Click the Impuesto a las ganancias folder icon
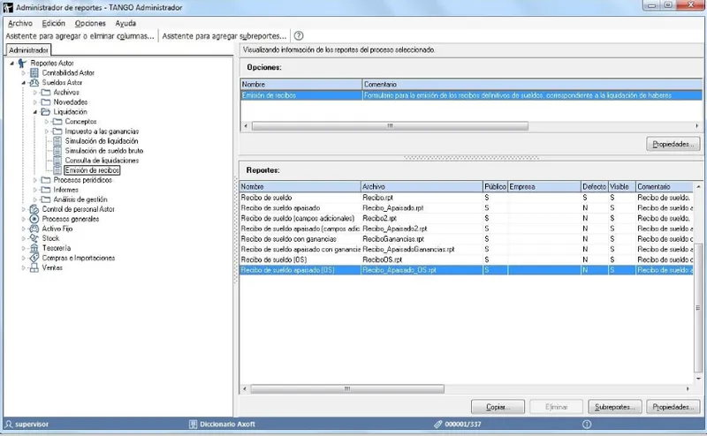This screenshot has height=436, width=707. coord(57,132)
